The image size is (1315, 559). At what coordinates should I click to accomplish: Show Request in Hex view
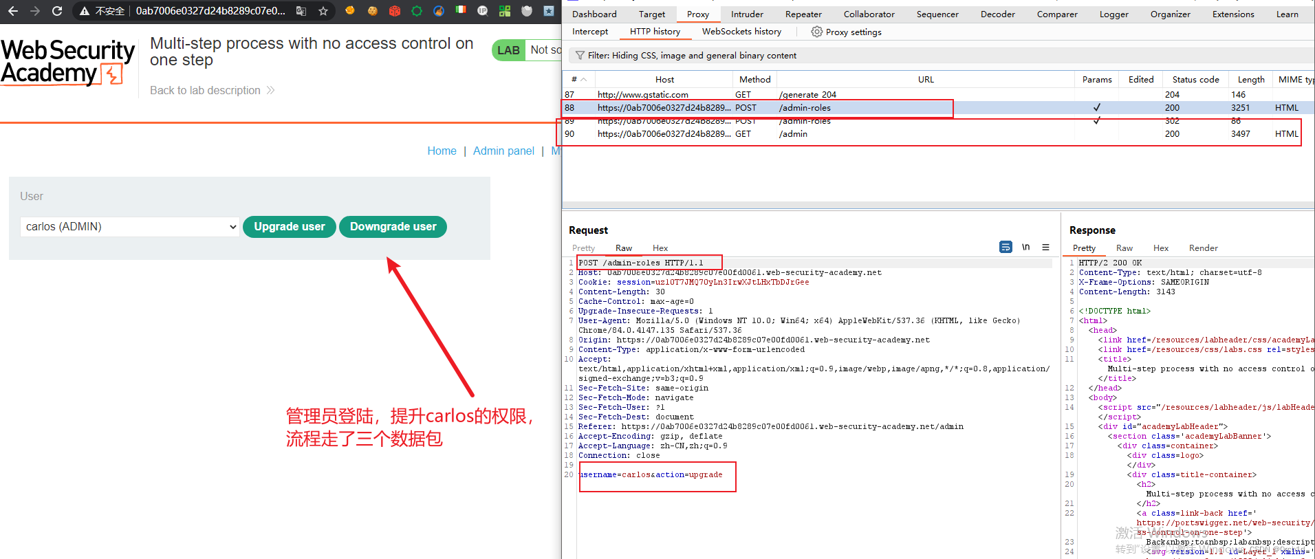click(660, 248)
